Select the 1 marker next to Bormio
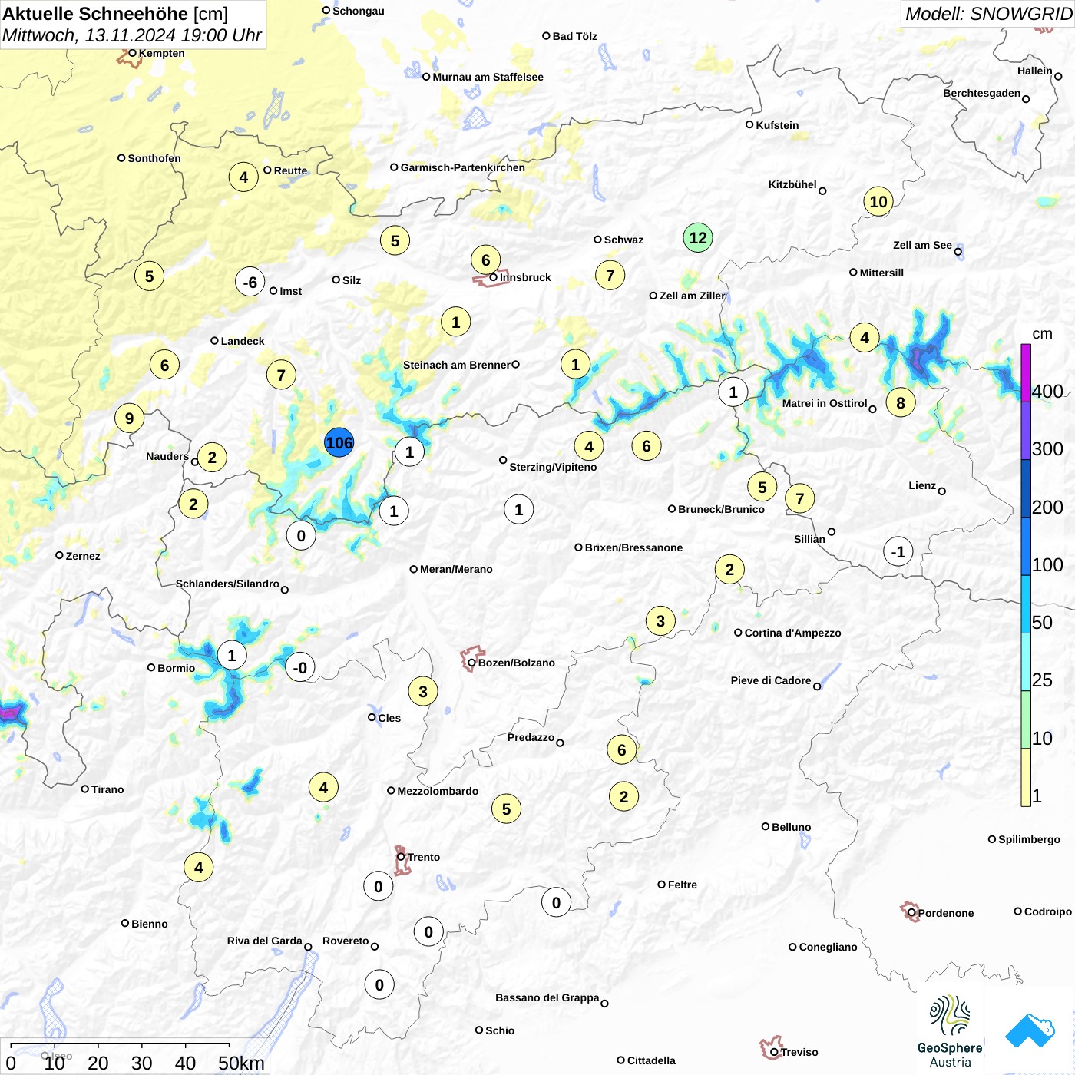This screenshot has width=1075, height=1075. tap(232, 655)
